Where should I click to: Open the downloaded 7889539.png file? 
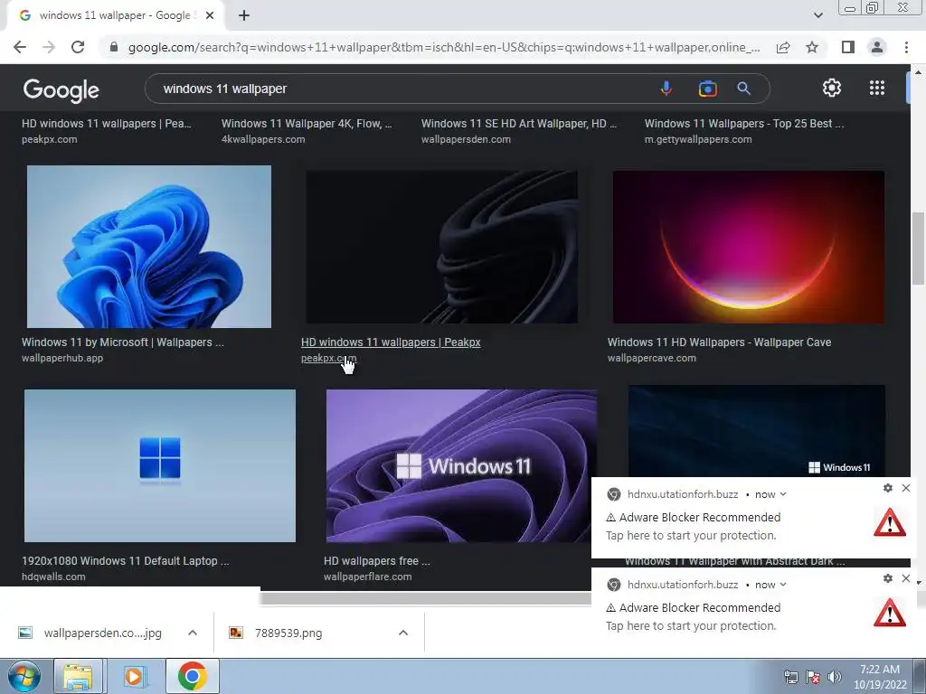(x=277, y=633)
